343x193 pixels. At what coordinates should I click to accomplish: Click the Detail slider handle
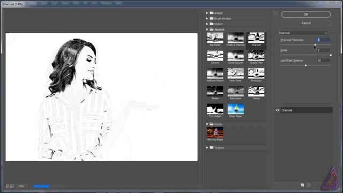(x=331, y=55)
